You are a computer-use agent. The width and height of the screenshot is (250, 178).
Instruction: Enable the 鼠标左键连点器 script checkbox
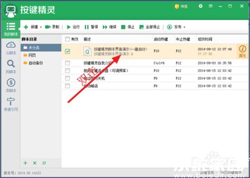[x=67, y=70]
